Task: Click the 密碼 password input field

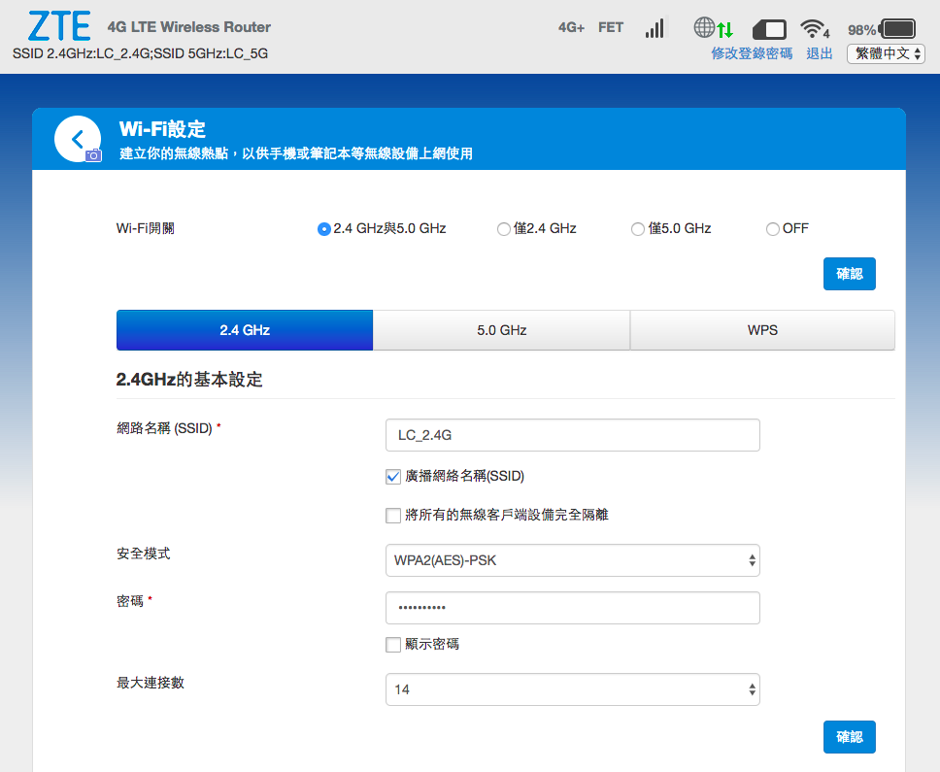Action: point(573,608)
